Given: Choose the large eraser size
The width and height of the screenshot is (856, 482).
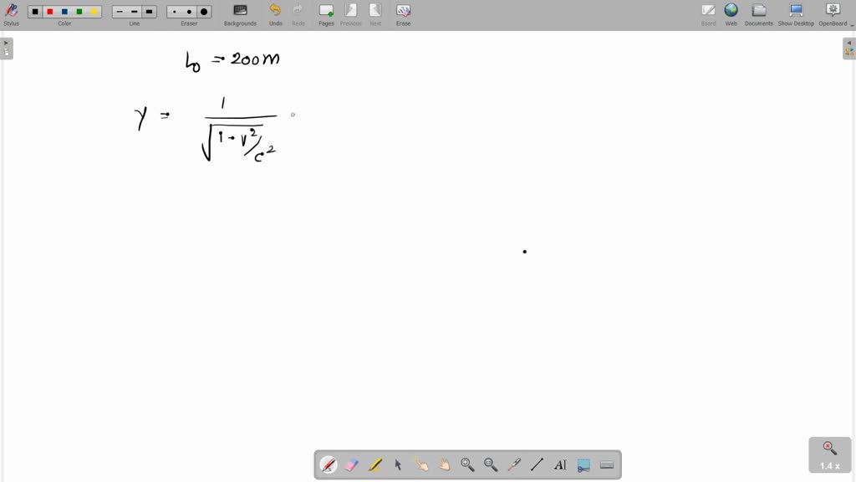Looking at the screenshot, I should coord(204,12).
